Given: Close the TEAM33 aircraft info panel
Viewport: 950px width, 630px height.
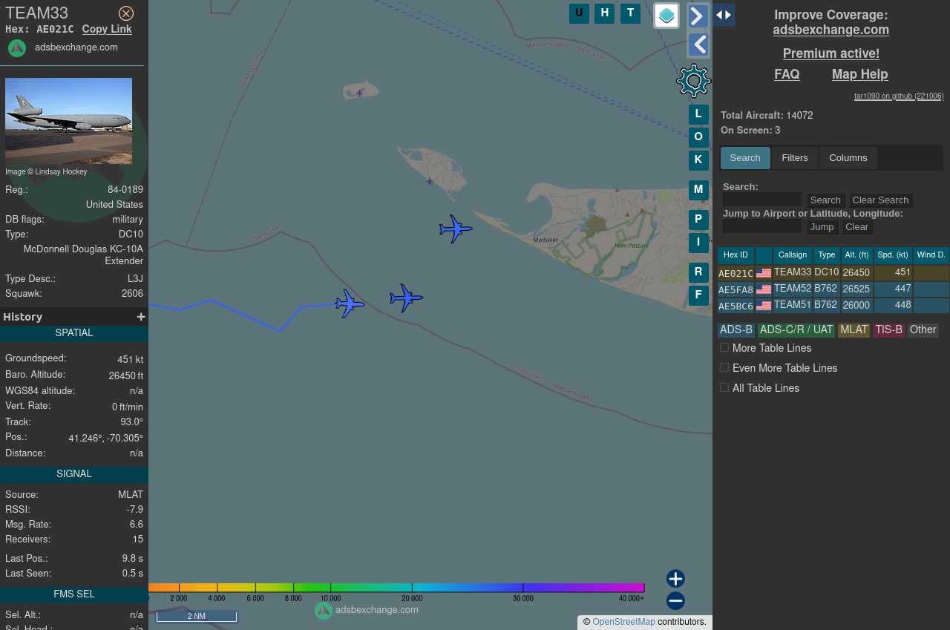Looking at the screenshot, I should [x=126, y=13].
